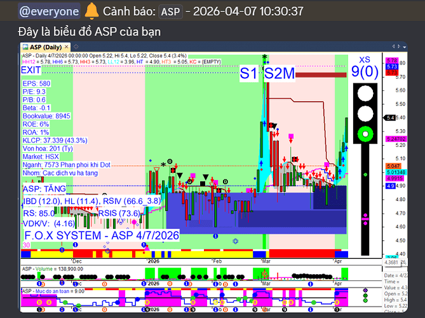
Task: Click the cyan 5.01348 price label
Action: tap(396, 172)
